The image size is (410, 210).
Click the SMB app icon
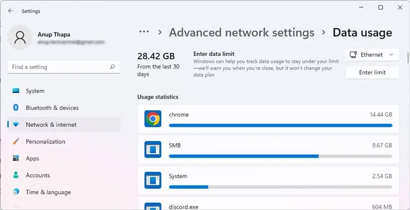(153, 149)
